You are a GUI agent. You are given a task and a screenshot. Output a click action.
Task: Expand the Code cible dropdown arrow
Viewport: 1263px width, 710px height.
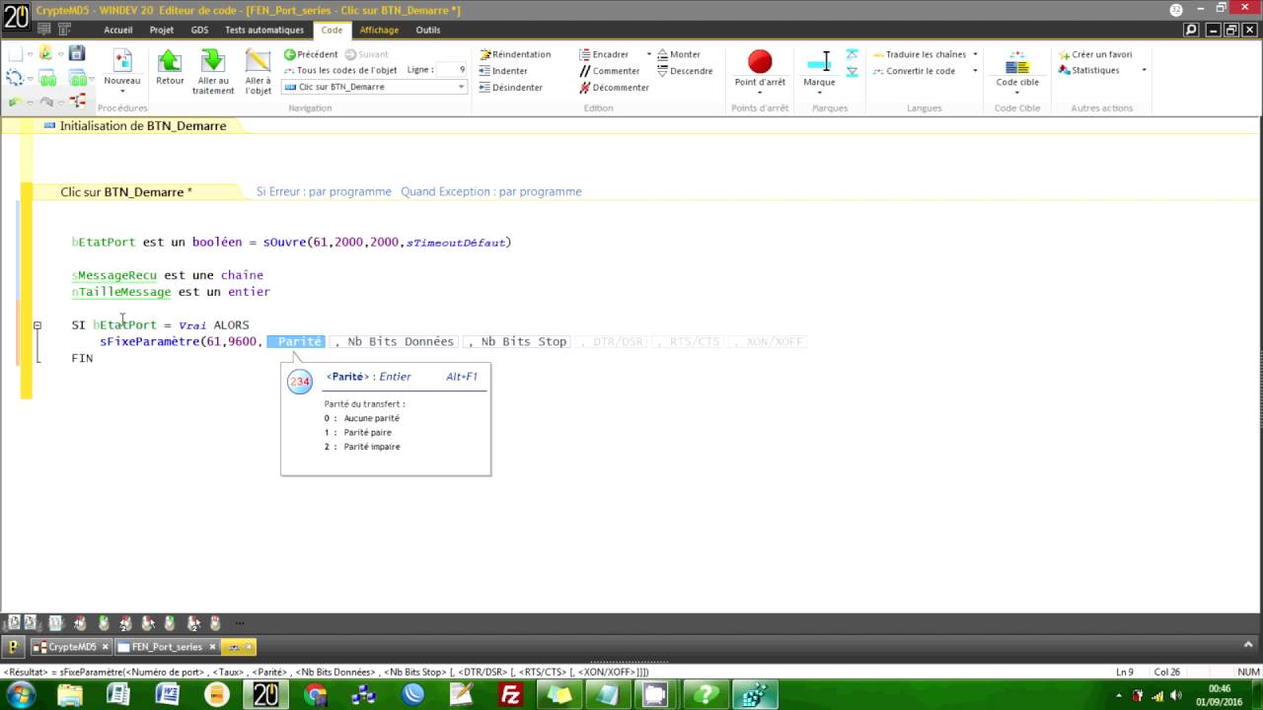pos(1017,94)
